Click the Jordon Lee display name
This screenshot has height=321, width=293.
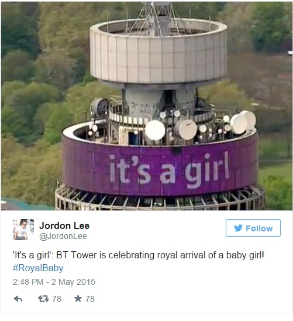point(64,226)
